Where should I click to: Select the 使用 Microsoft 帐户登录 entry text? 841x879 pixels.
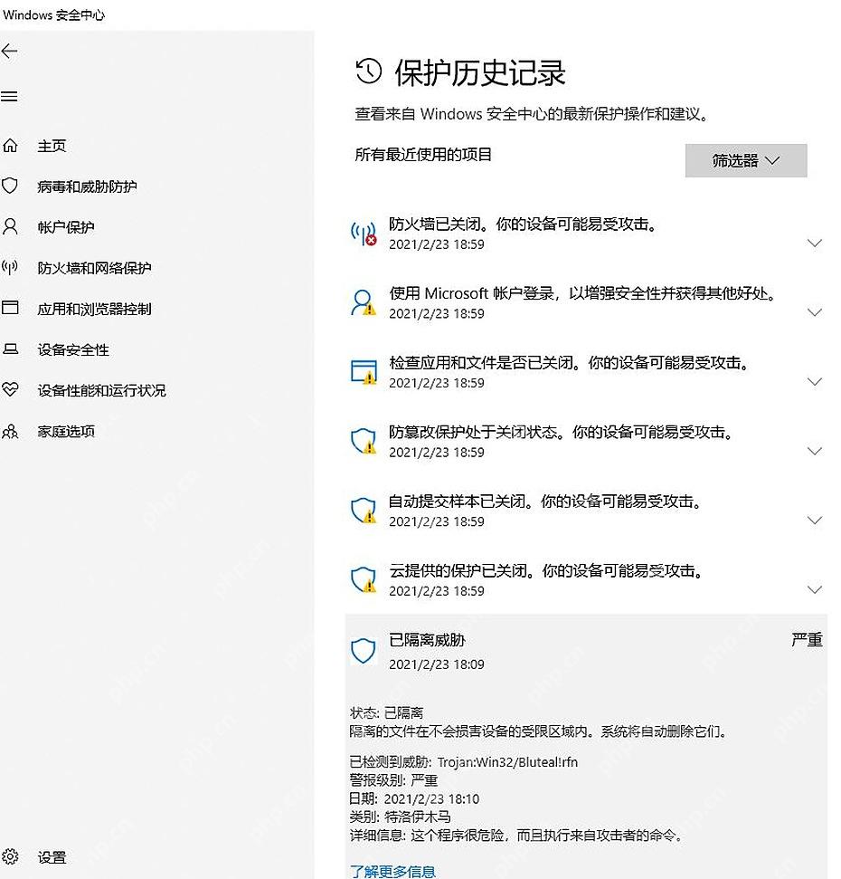coord(583,293)
